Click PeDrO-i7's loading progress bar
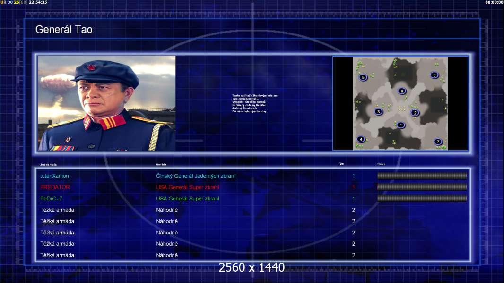This screenshot has height=283, width=504. [x=422, y=199]
